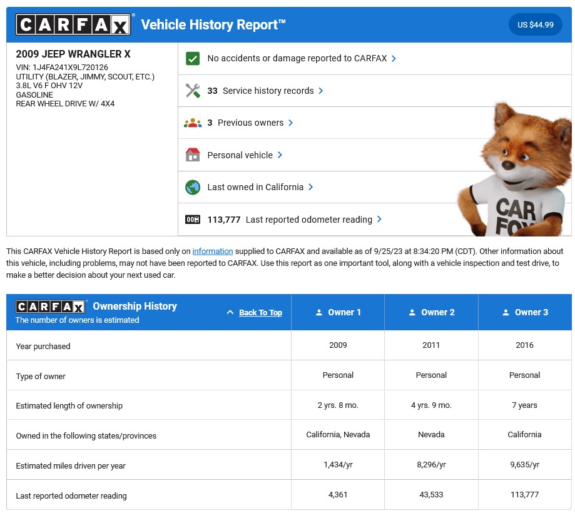Screen dimensions: 575x513
Task: Click the Owner 2 person icon
Action: click(412, 312)
